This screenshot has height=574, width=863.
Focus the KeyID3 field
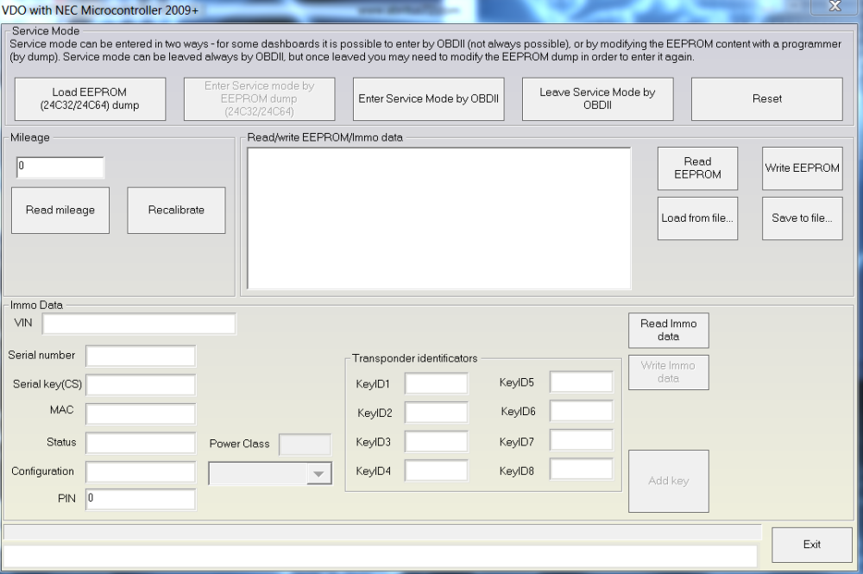tap(436, 441)
